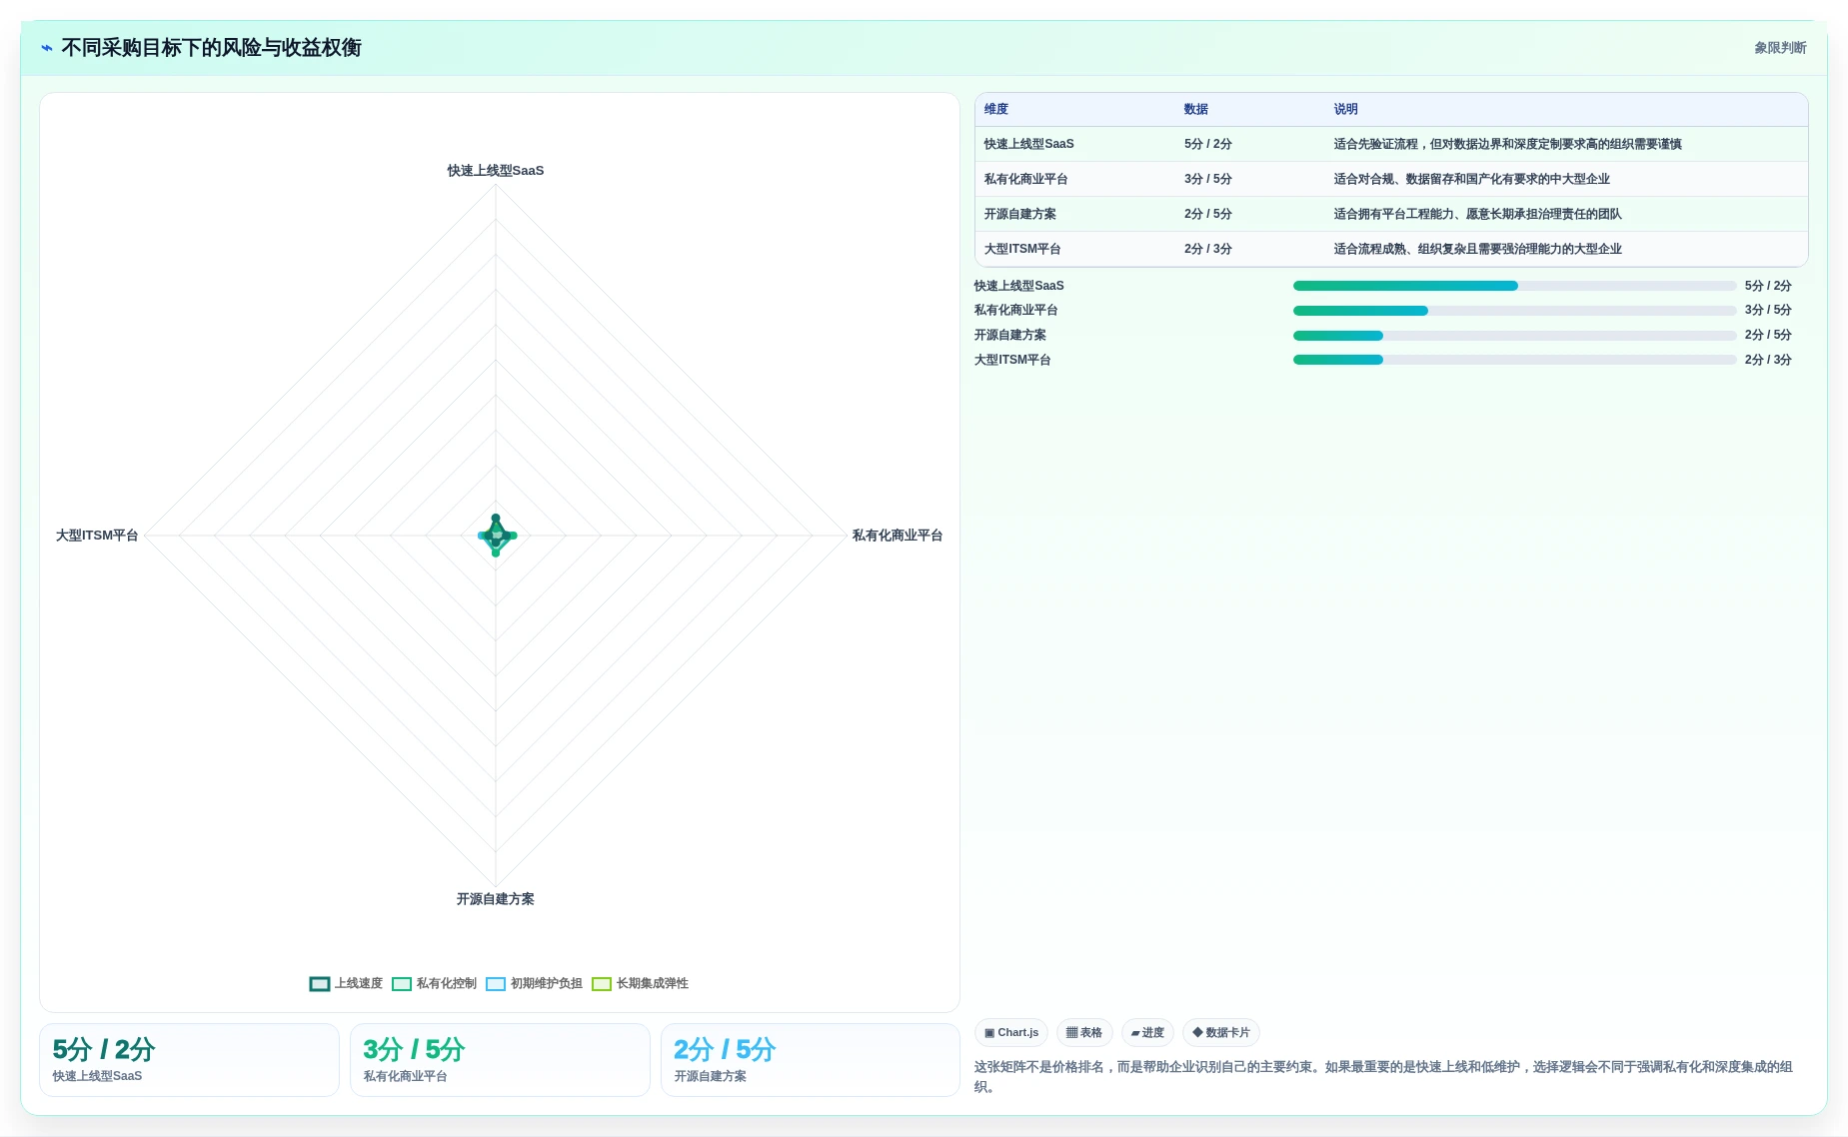Click the lightning icon beside the title
Viewport: 1848px width, 1137px height.
pyautogui.click(x=47, y=48)
